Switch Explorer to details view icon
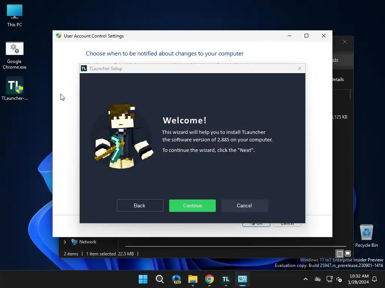Image resolution: width=385 pixels, height=288 pixels. point(340,254)
